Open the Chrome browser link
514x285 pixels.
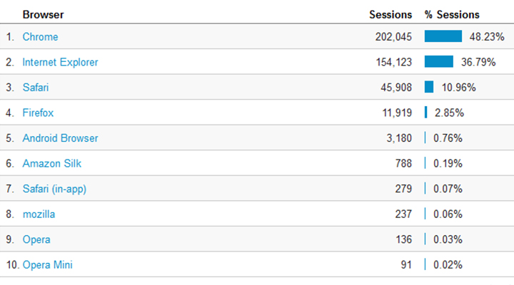(x=40, y=36)
